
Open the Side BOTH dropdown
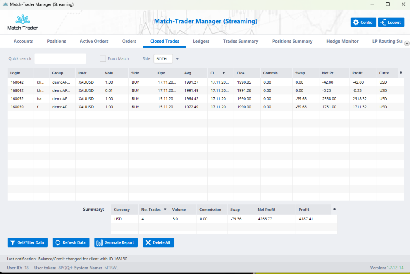tap(163, 59)
